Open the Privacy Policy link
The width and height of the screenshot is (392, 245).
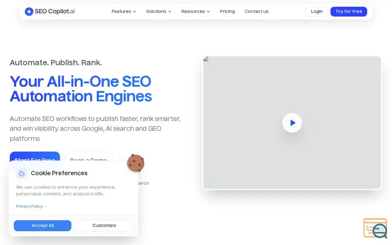(31, 206)
